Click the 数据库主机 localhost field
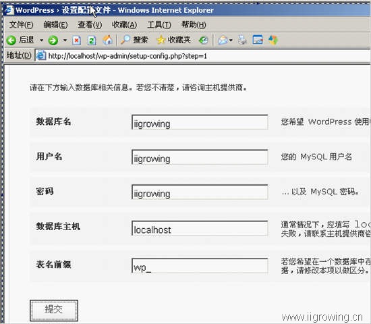This screenshot has width=371, height=324. coord(200,228)
